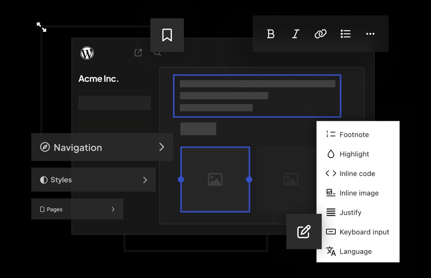Click the expand arrows icon

[x=41, y=27]
